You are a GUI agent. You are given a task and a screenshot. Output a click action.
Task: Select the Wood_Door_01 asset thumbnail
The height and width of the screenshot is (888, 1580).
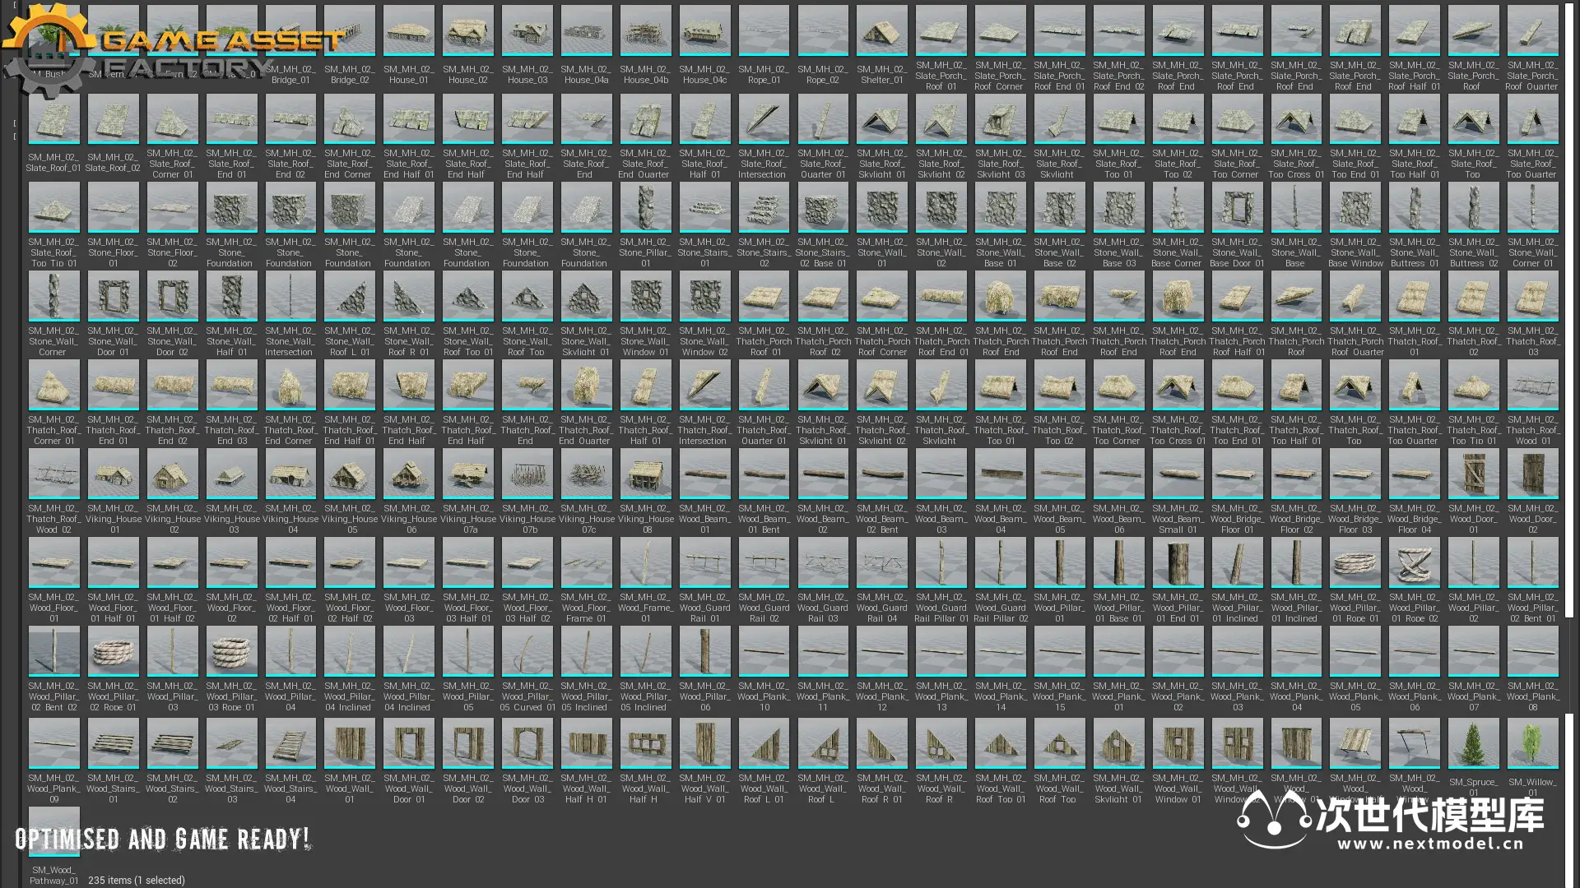tap(1473, 474)
